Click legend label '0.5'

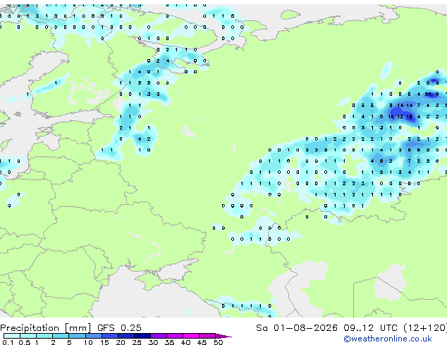point(25,342)
